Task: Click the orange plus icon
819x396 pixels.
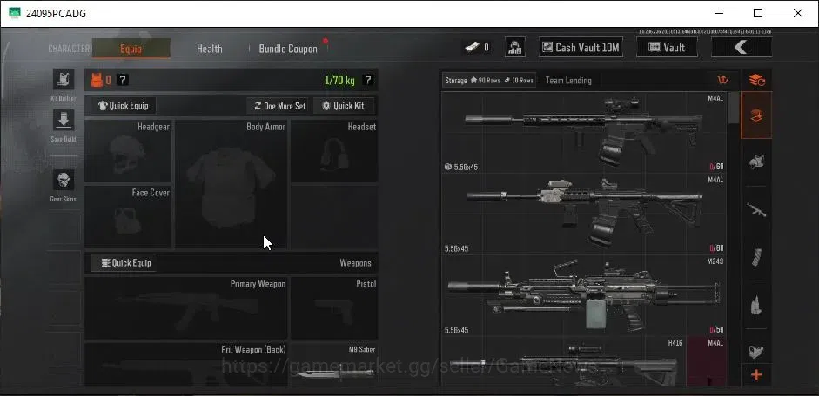Action: click(757, 375)
